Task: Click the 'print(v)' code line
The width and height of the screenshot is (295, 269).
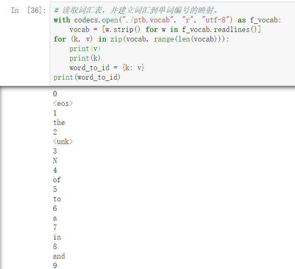Action: point(85,49)
